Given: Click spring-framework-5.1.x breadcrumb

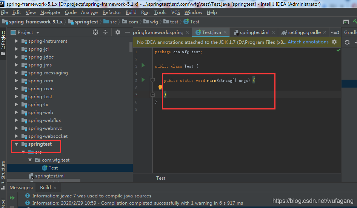Looking at the screenshot, I should (x=32, y=22).
